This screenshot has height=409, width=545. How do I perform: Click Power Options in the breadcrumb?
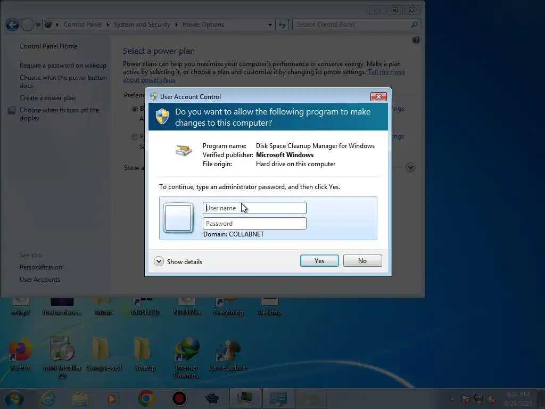[203, 24]
